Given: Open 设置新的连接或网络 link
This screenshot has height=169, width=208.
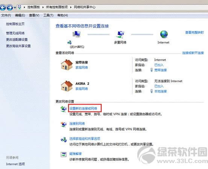Looking at the screenshot, I should [83, 108].
